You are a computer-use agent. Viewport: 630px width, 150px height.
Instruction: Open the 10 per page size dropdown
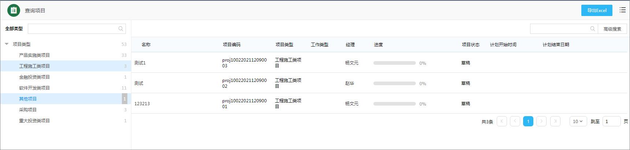(x=578, y=121)
